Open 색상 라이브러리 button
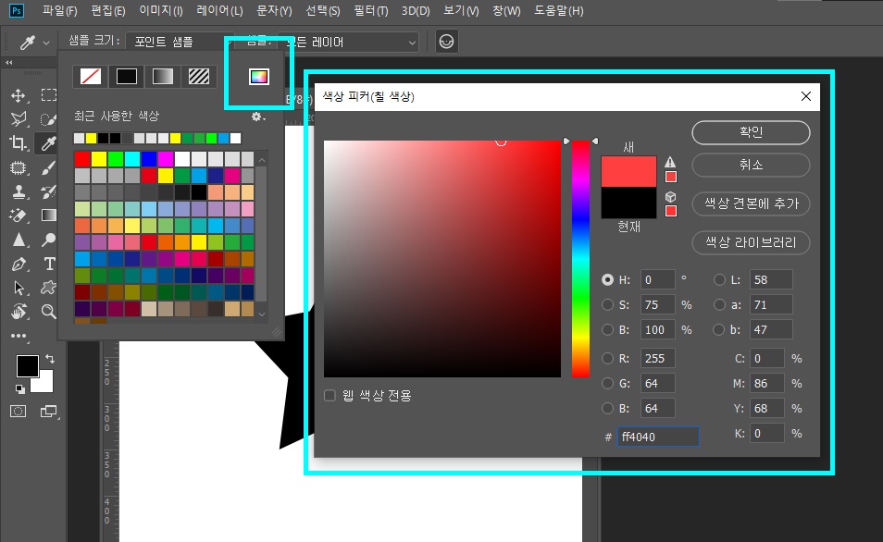Viewport: 883px width, 542px height. coord(751,242)
